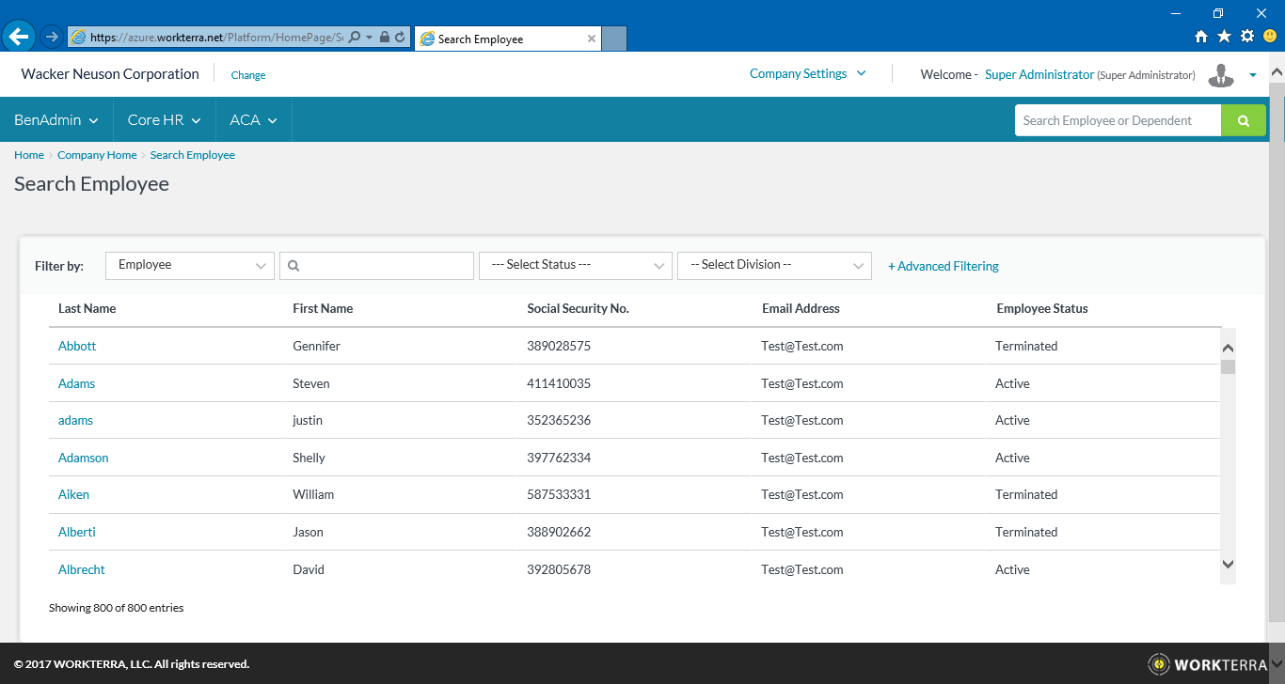
Task: Open the BenAdmin menu
Action: [56, 120]
